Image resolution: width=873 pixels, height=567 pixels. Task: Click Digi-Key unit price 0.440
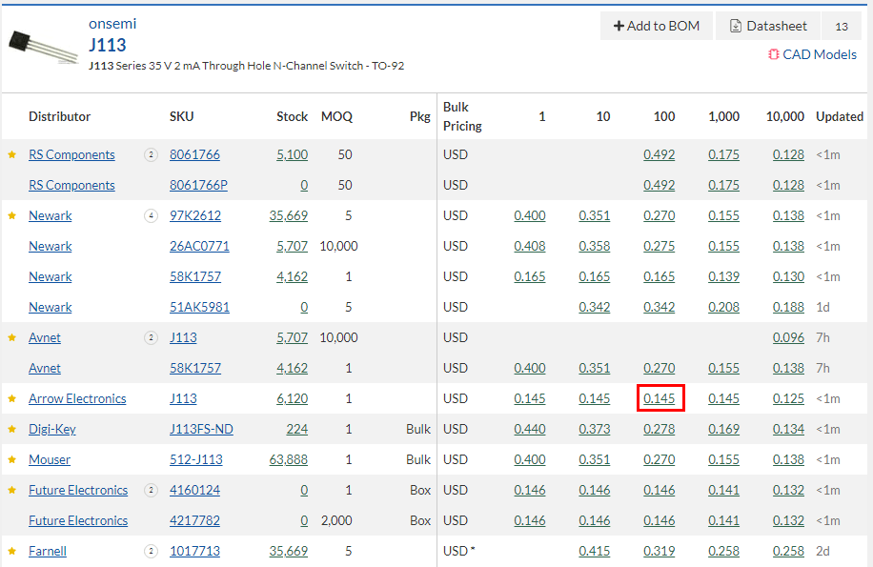[x=530, y=429]
